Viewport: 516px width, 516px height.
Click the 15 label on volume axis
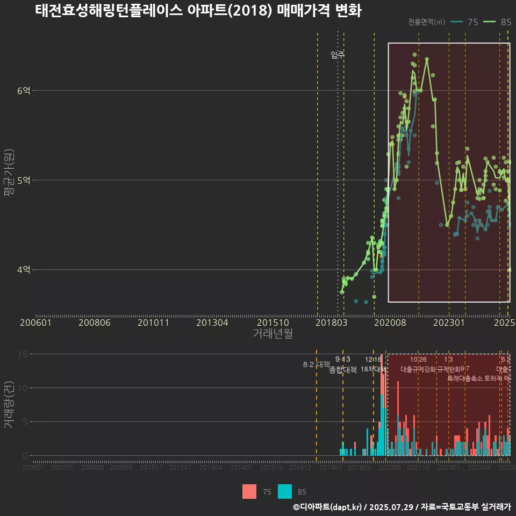(23, 354)
